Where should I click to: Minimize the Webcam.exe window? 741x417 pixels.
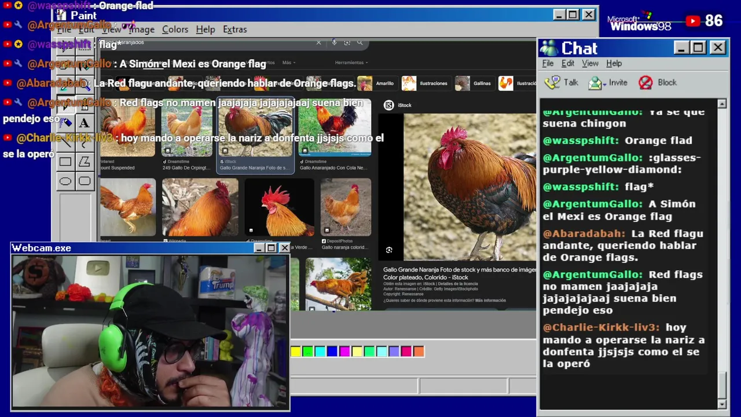pos(259,248)
